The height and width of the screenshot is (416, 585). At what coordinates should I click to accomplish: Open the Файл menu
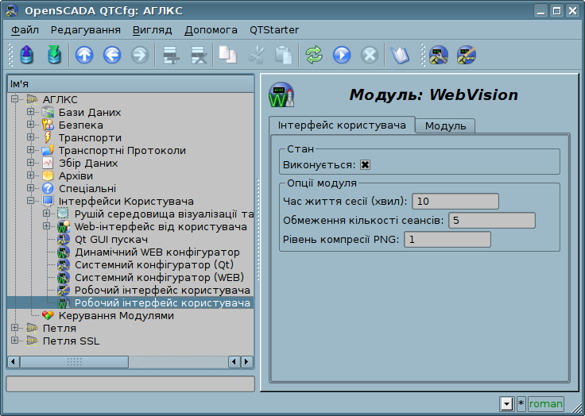click(25, 30)
